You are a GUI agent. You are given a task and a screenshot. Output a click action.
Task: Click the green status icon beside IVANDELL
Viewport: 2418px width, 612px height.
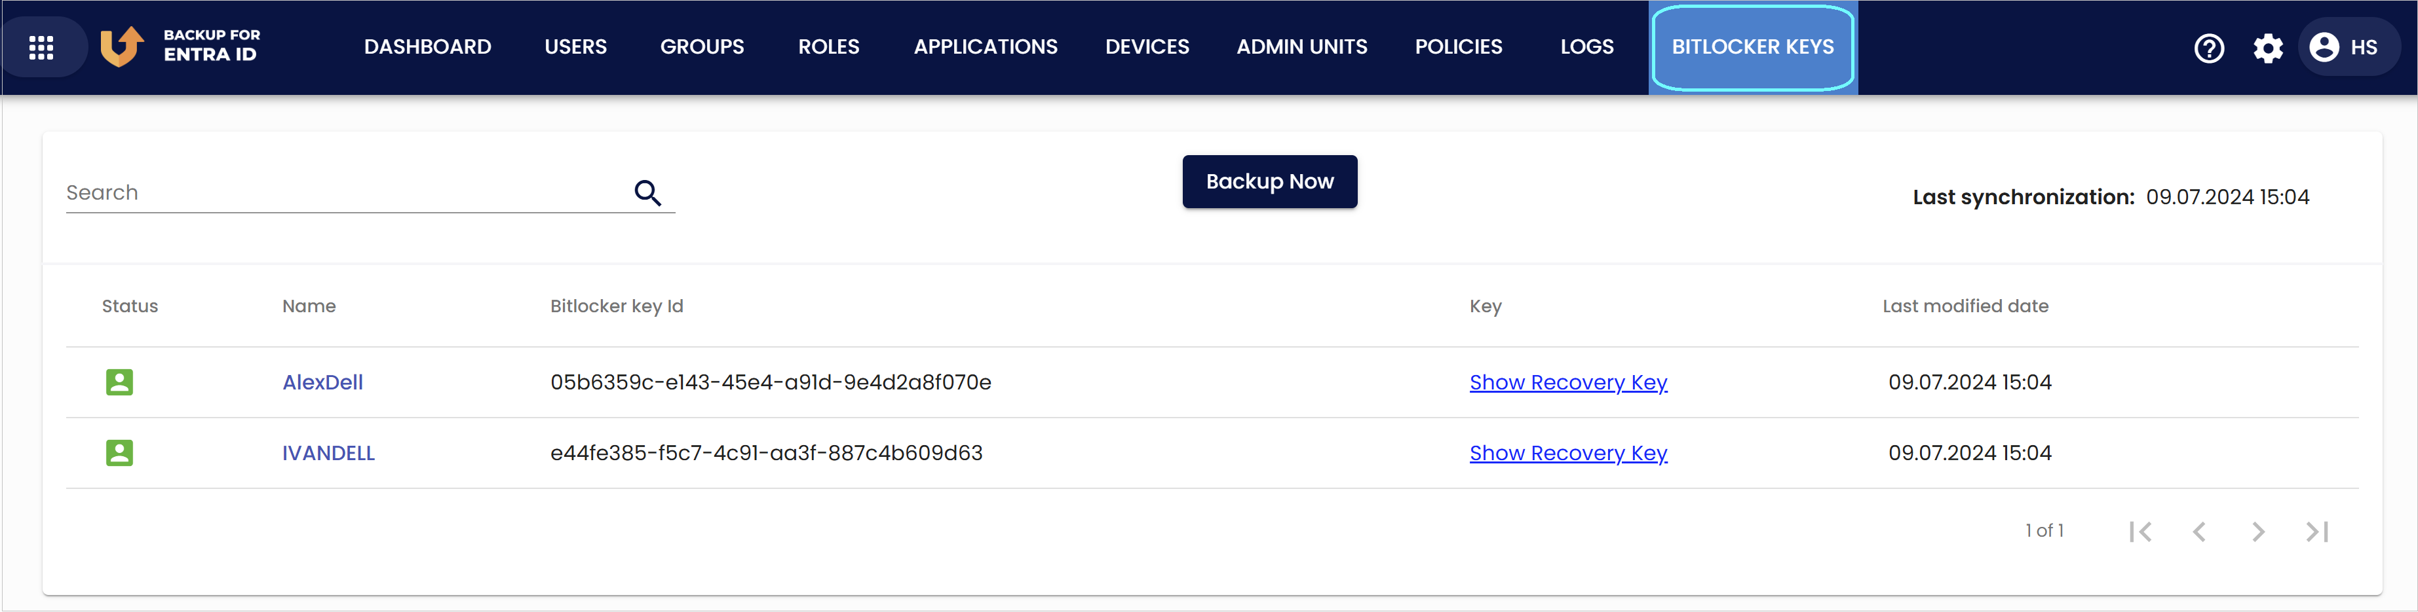pos(119,453)
